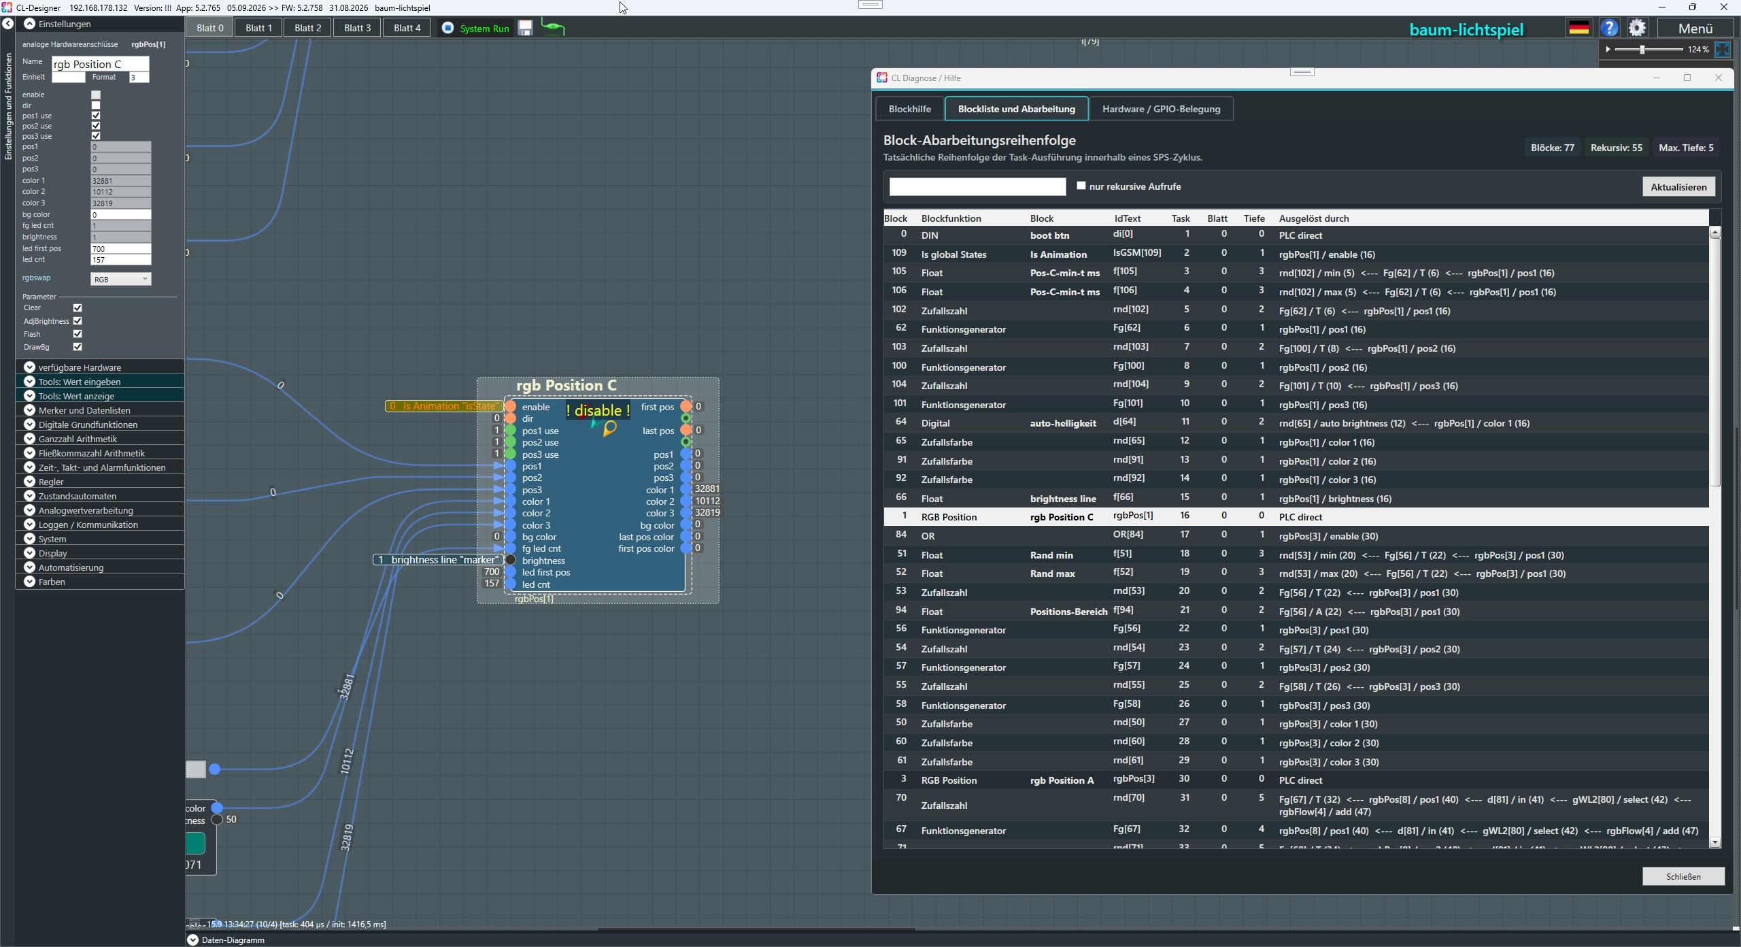
Task: Click the zoom slider handle
Action: pos(1642,49)
